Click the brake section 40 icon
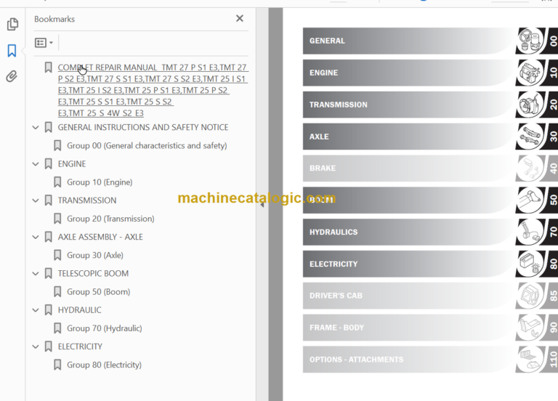The height and width of the screenshot is (401, 558). coord(530,168)
